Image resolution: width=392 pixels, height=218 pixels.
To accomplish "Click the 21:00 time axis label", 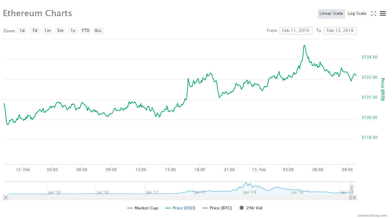I will pyautogui.click(x=229, y=170).
